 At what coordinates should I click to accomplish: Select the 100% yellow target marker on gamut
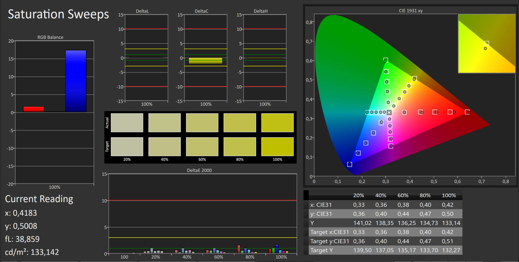point(414,78)
